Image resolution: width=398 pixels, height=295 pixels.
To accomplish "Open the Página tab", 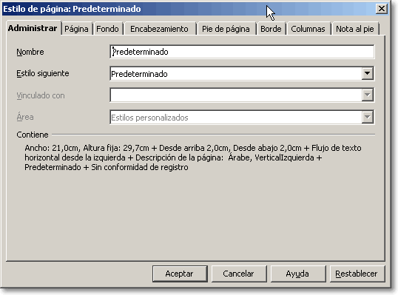I will pyautogui.click(x=76, y=29).
